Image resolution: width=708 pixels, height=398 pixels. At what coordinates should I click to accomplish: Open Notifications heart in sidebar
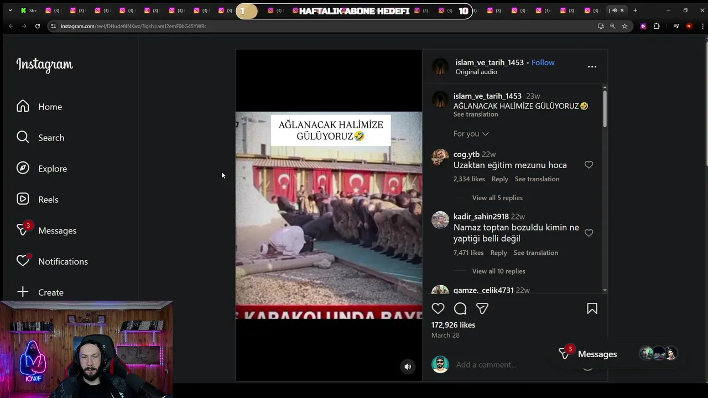pyautogui.click(x=52, y=261)
